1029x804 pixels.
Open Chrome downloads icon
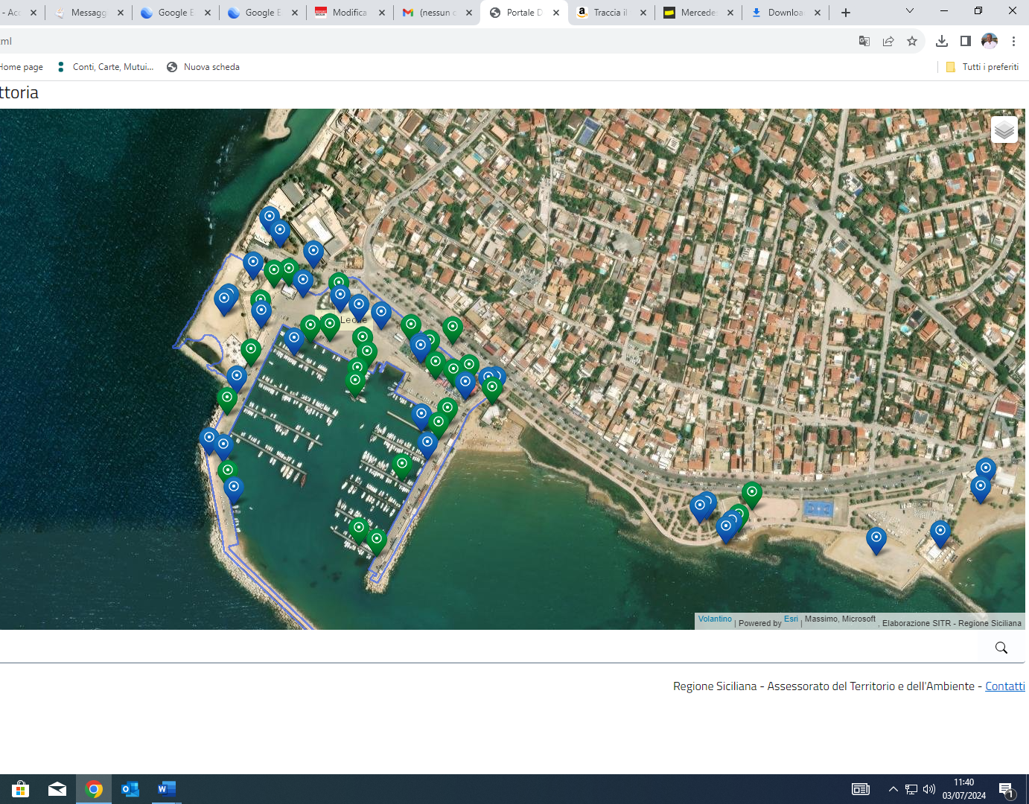tap(941, 41)
